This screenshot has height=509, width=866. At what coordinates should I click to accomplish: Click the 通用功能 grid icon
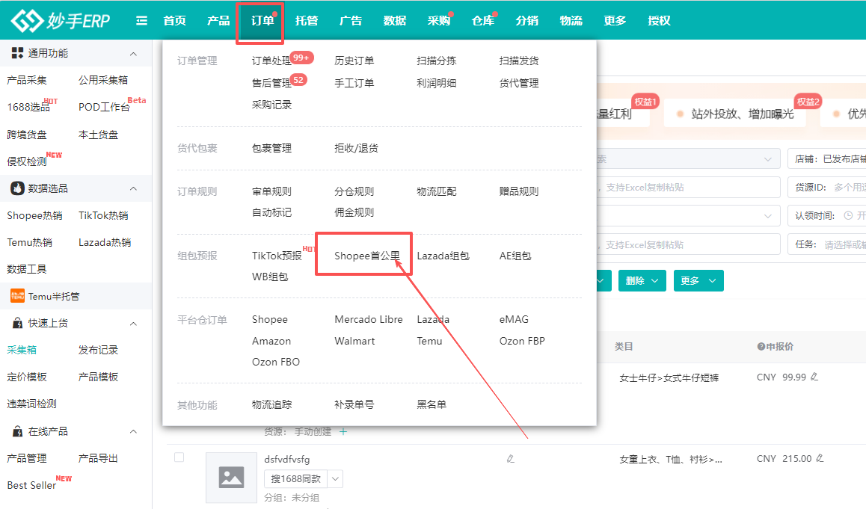point(18,53)
